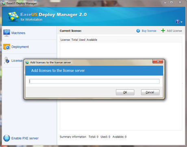This screenshot has height=147, width=187.
Task: Choose the Add License text link
Action: [x=174, y=31]
